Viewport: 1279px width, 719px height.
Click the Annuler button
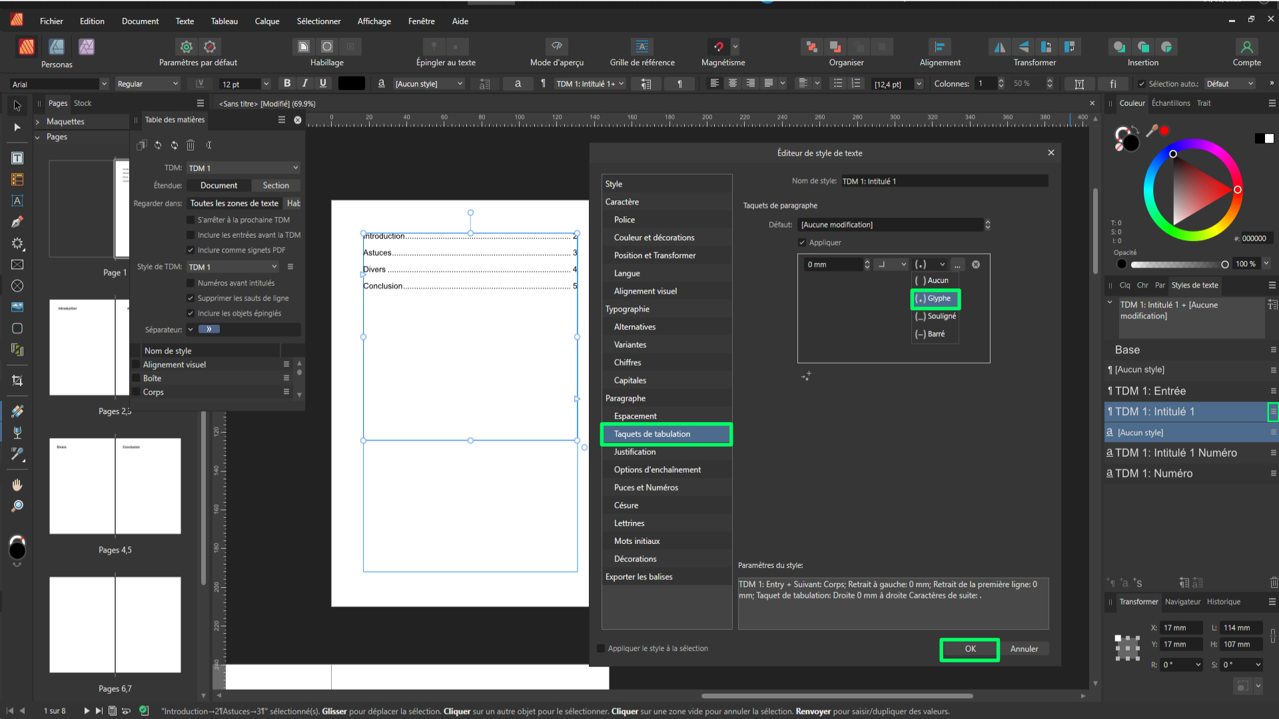[x=1023, y=649]
